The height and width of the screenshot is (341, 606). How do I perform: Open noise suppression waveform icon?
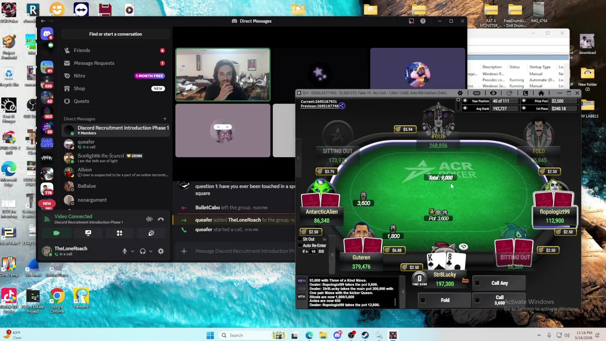point(149,219)
